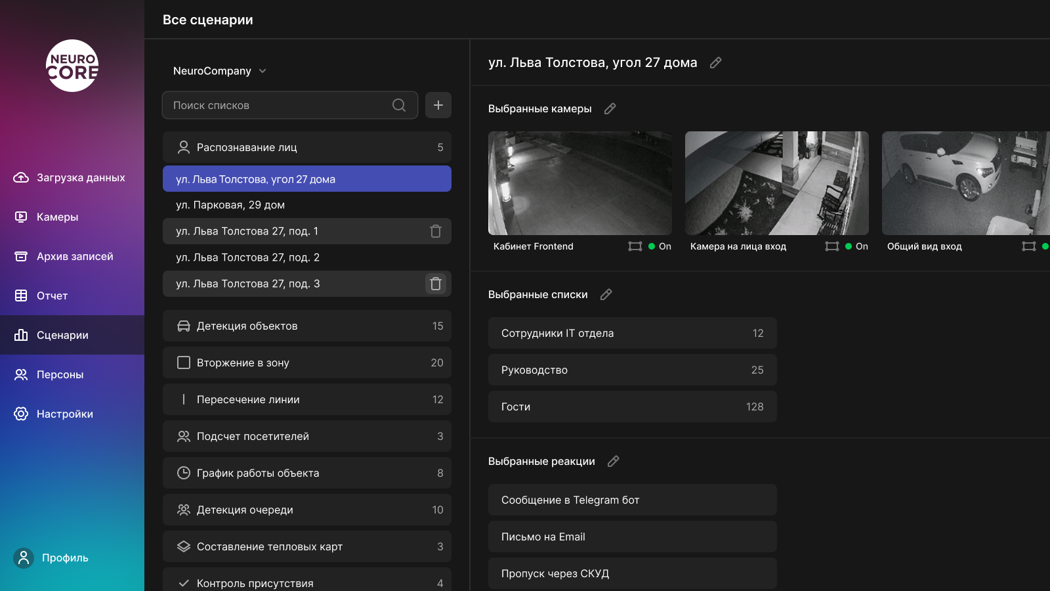1050x591 pixels.
Task: Expand the Вторжение в зону group
Action: pos(306,362)
